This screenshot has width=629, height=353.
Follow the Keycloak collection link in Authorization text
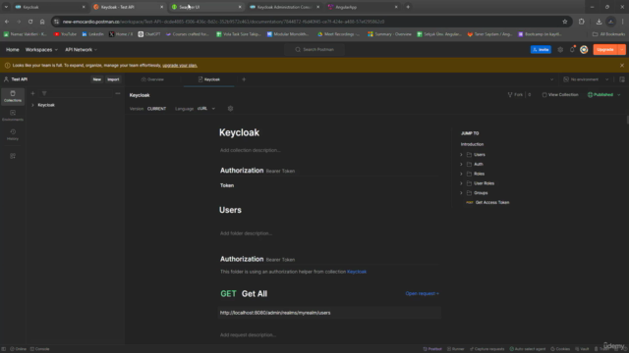pyautogui.click(x=357, y=272)
